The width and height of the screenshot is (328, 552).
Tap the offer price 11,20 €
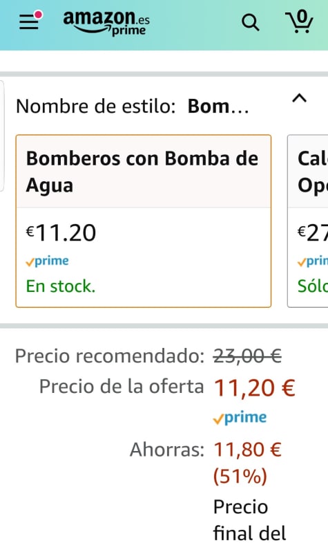tap(255, 387)
